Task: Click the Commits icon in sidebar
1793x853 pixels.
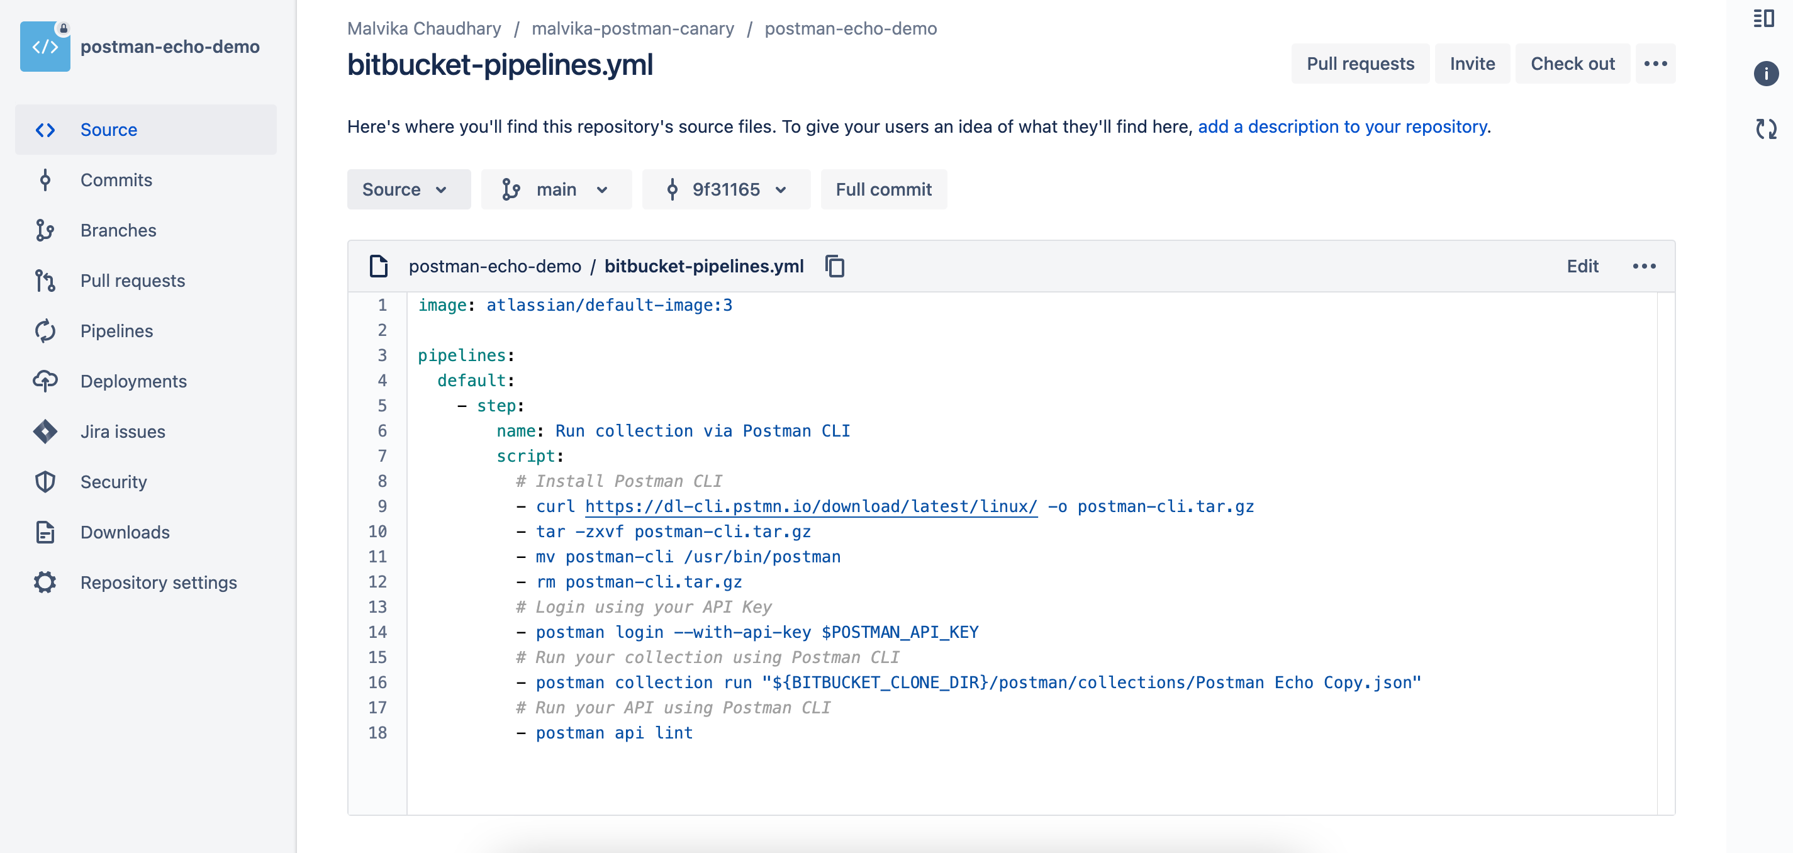Action: [45, 180]
